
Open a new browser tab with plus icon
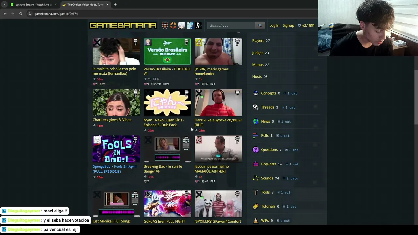click(115, 5)
